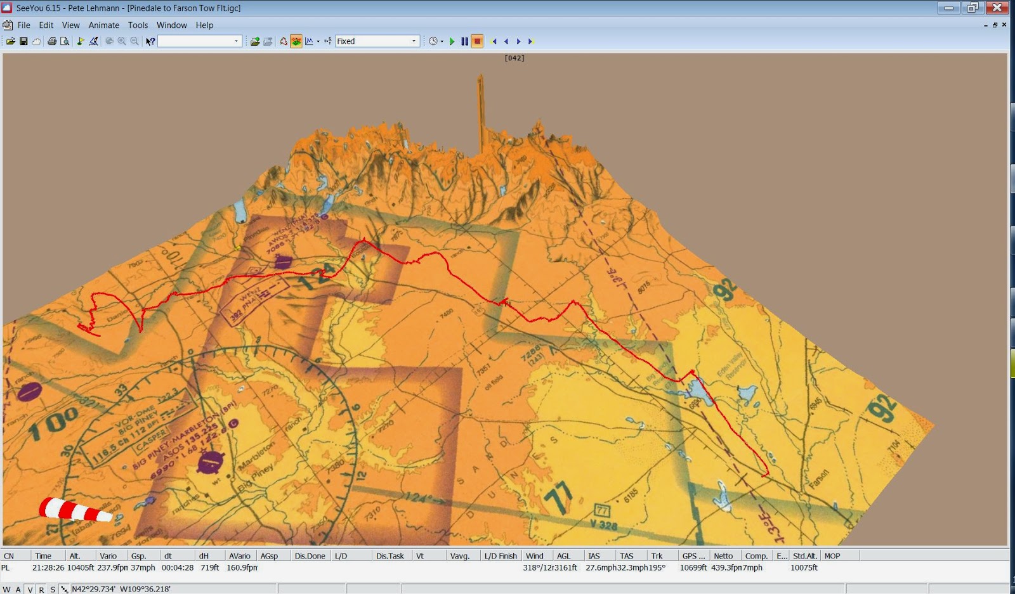Toggle the A status bar button
The height and width of the screenshot is (594, 1015).
(18, 590)
